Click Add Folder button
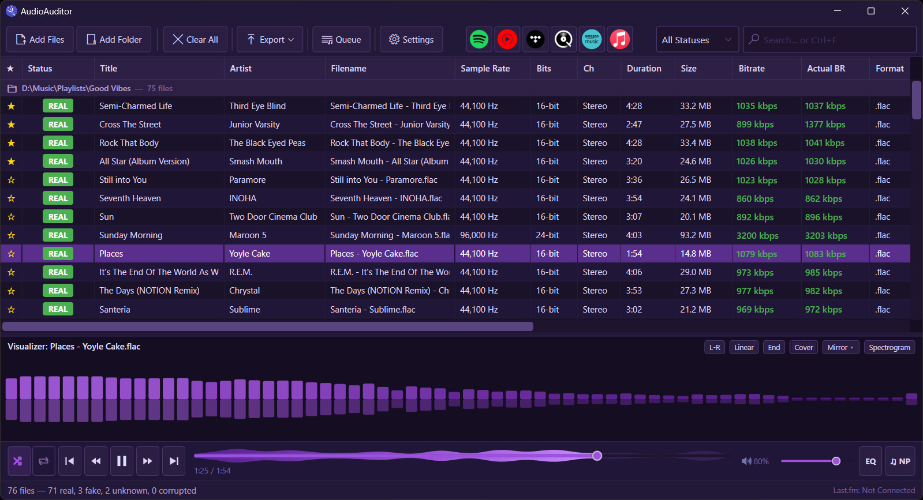The width and height of the screenshot is (923, 500). 114,39
